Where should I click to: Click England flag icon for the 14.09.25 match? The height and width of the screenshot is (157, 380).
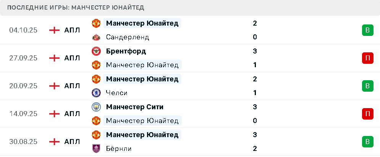(55, 114)
